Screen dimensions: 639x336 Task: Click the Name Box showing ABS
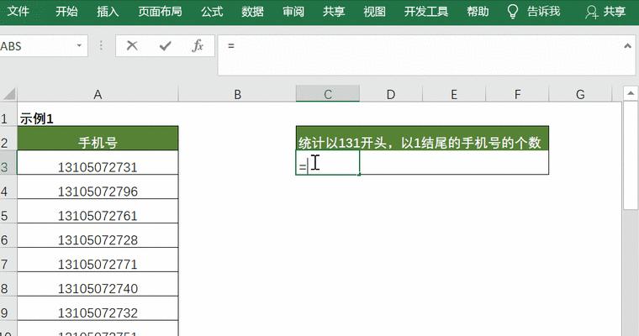37,46
